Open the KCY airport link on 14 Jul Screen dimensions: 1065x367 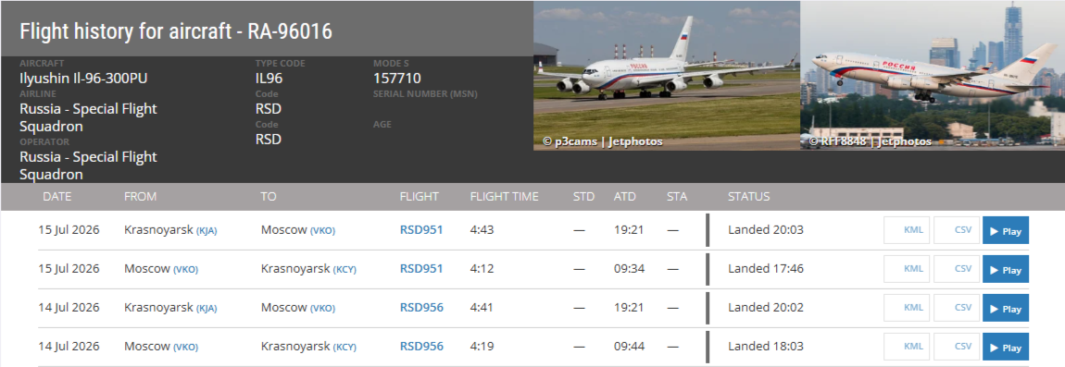(345, 348)
